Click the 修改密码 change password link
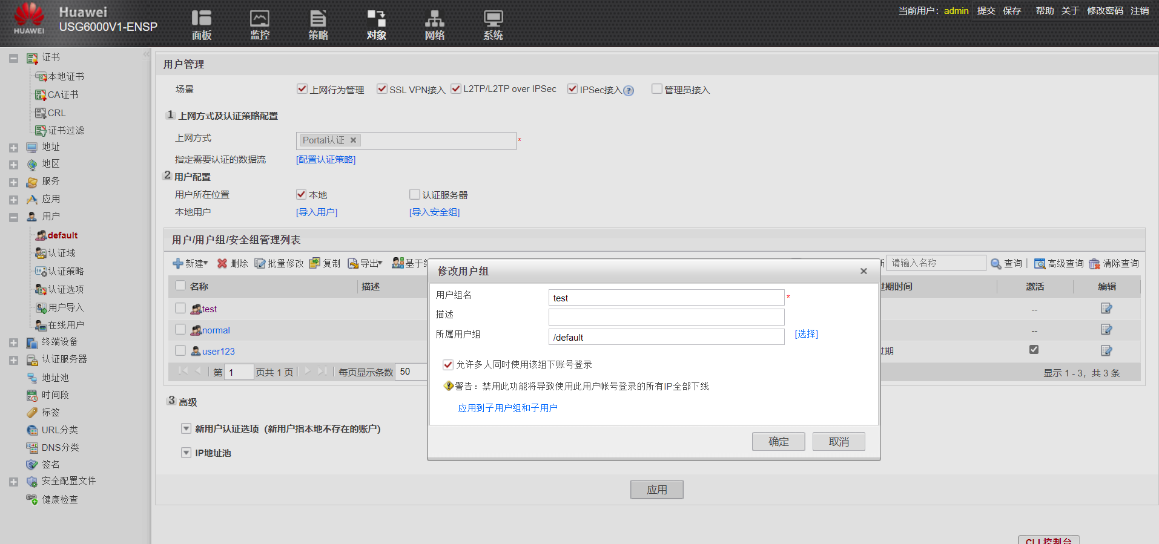 tap(1105, 11)
